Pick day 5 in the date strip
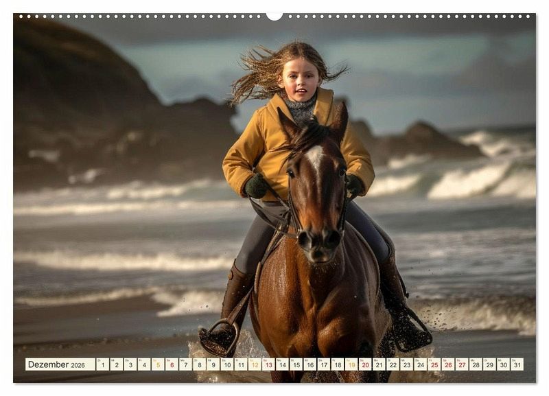Image resolution: width=549 pixels, height=396 pixels. point(158,364)
